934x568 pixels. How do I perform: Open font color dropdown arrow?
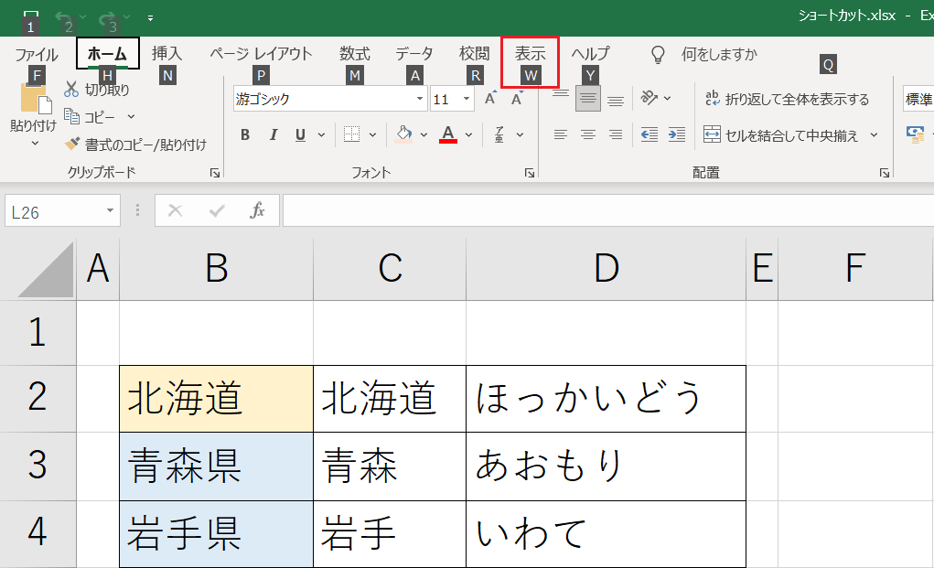tap(468, 135)
